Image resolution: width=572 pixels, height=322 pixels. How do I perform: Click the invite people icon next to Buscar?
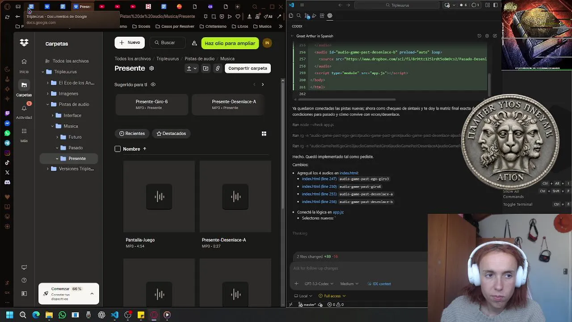click(194, 43)
